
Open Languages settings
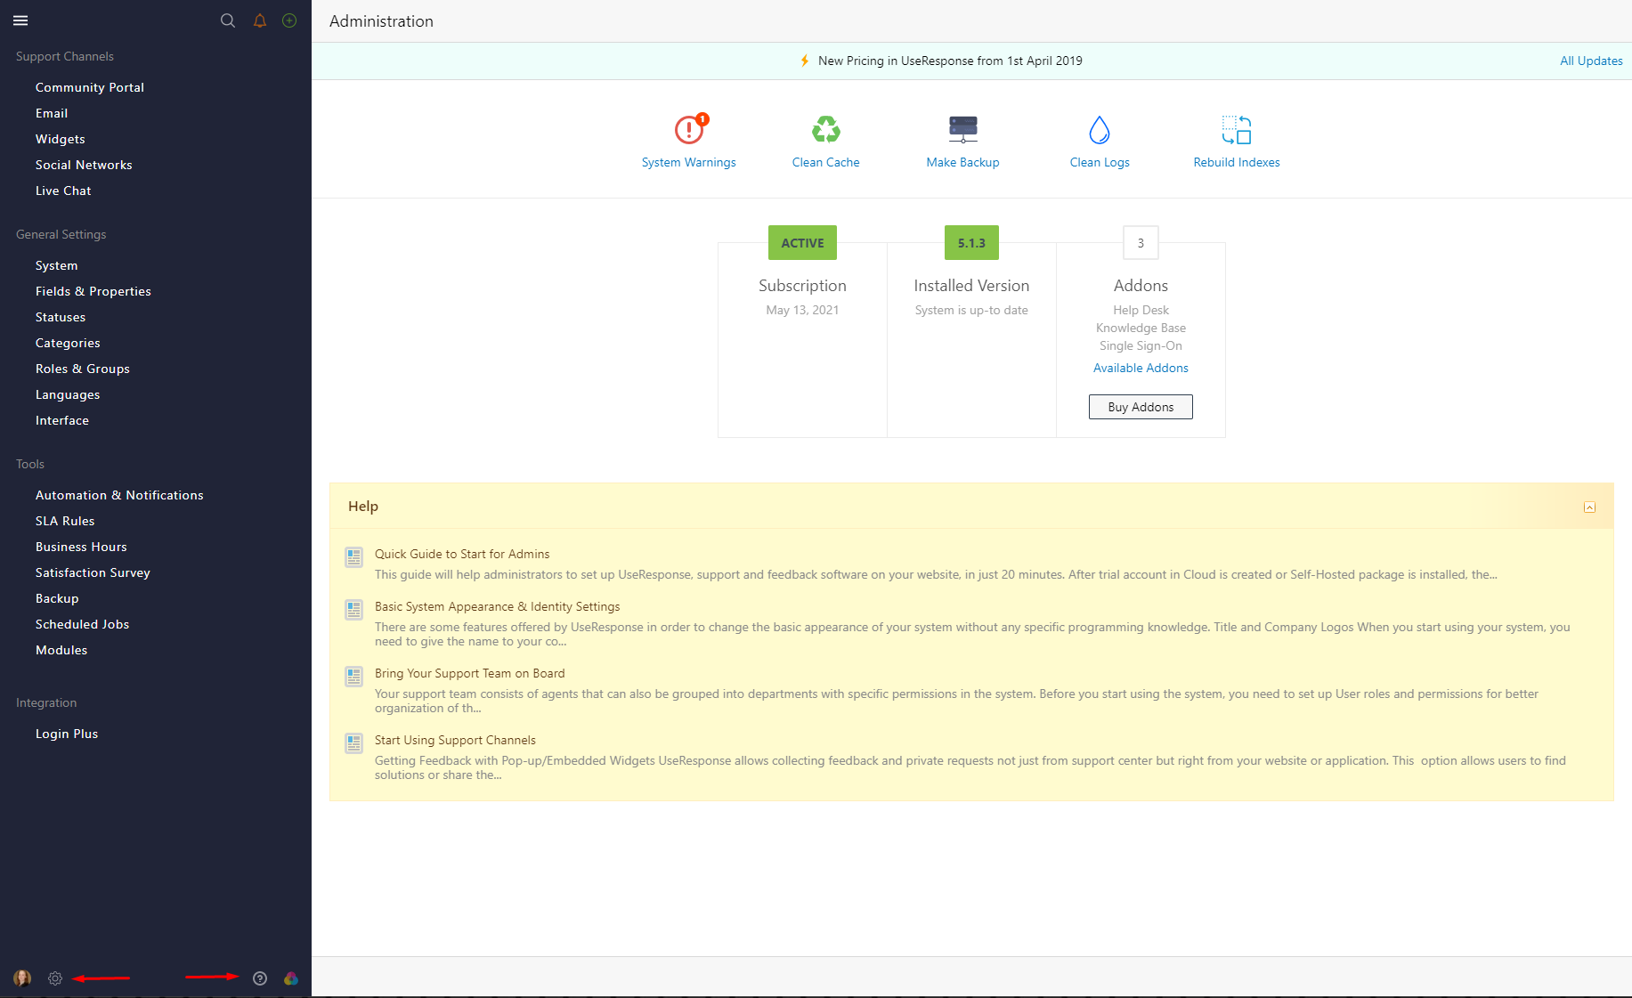click(68, 394)
